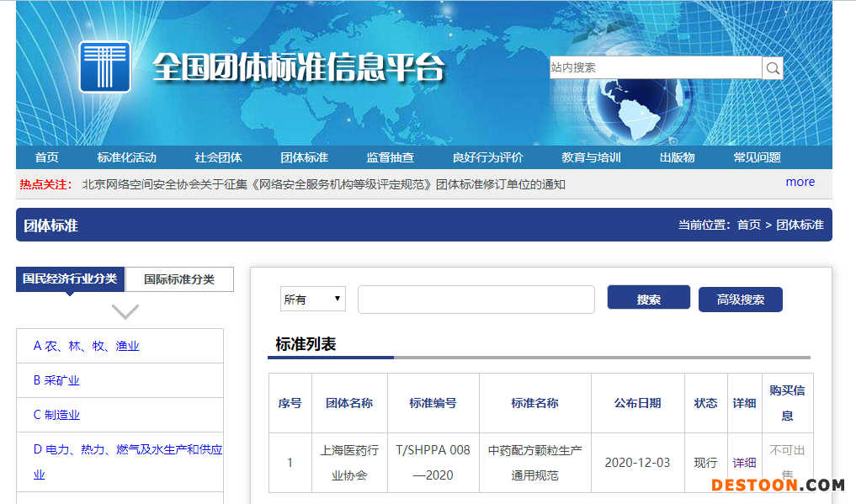
Task: Go to 首页 in navigation bar
Action: pos(47,157)
